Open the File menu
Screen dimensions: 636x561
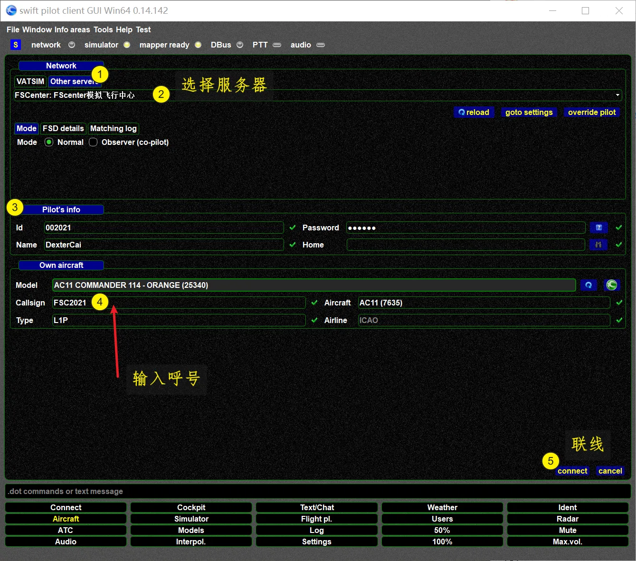[x=13, y=29]
